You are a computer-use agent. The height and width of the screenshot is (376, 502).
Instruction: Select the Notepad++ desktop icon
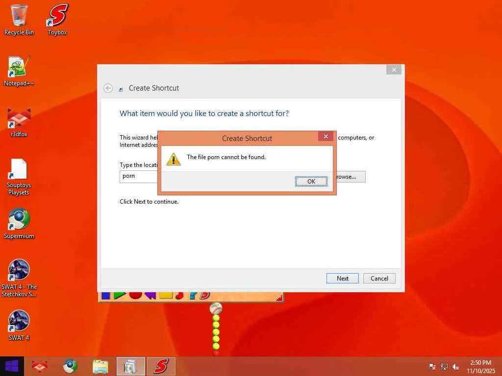point(19,71)
